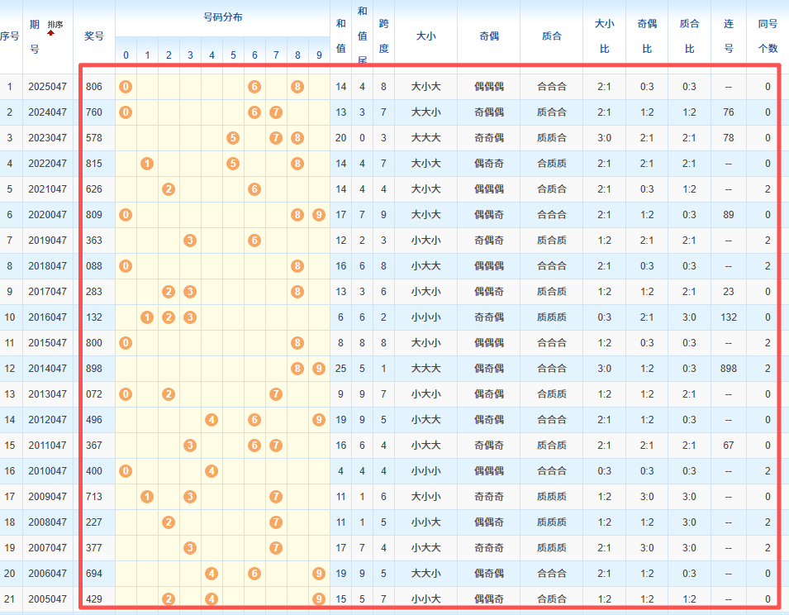Click the 奇偶比 column header

(647, 36)
